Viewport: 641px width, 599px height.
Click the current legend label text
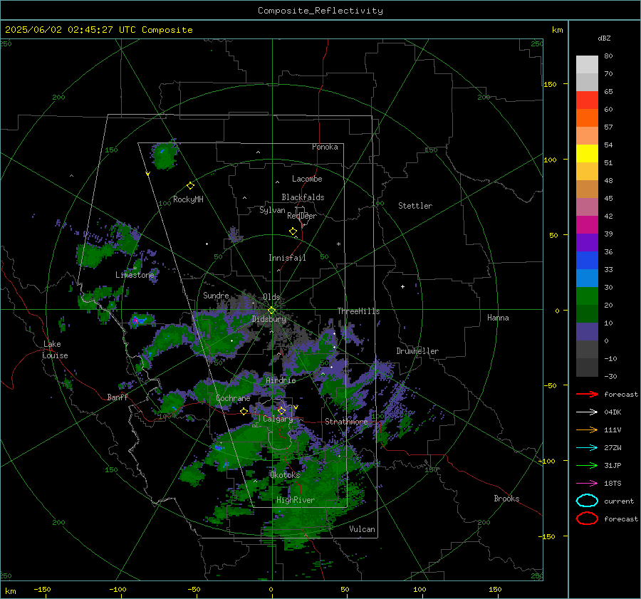pyautogui.click(x=619, y=501)
